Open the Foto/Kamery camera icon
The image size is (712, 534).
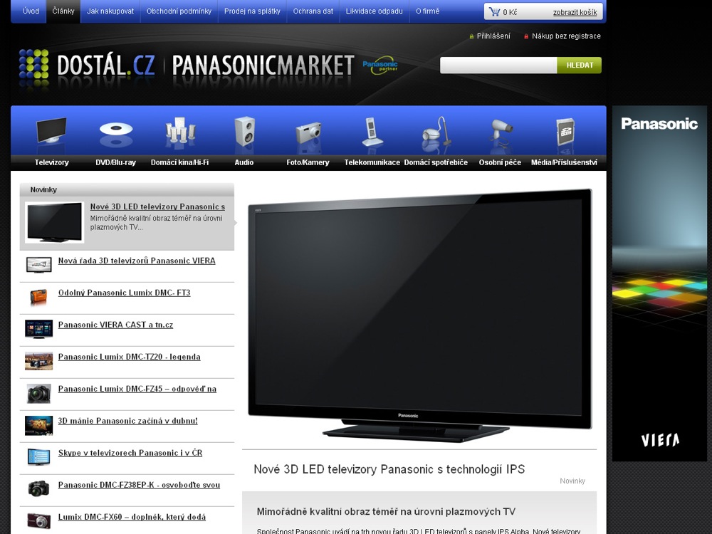pyautogui.click(x=308, y=133)
